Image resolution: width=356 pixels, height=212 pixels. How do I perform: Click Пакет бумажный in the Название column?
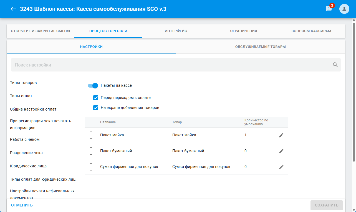[x=116, y=151]
